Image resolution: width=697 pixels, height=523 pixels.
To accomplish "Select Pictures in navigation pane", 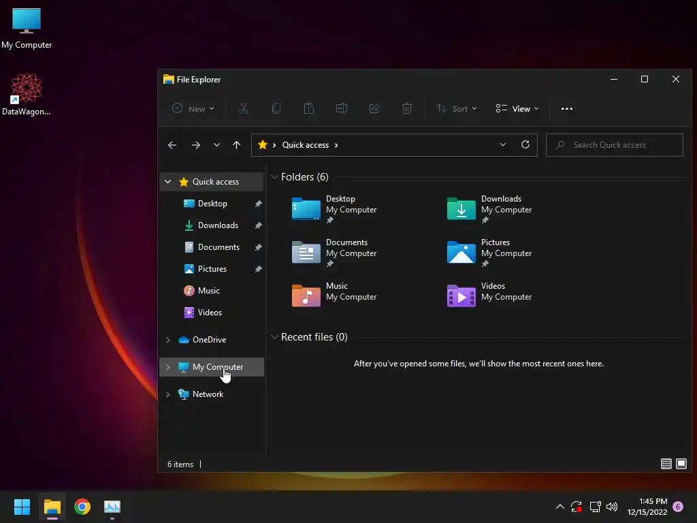I will 212,268.
